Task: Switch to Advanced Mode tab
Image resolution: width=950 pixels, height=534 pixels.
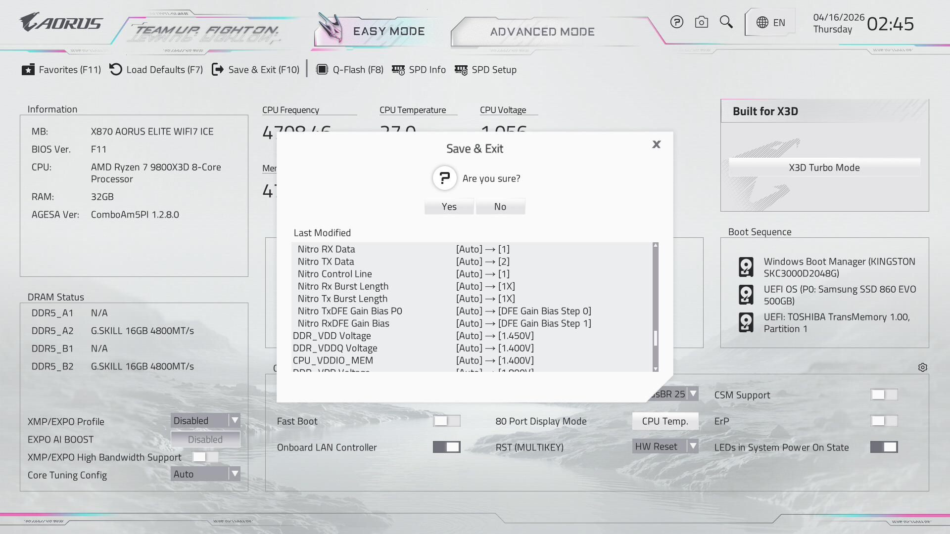Action: tap(542, 32)
